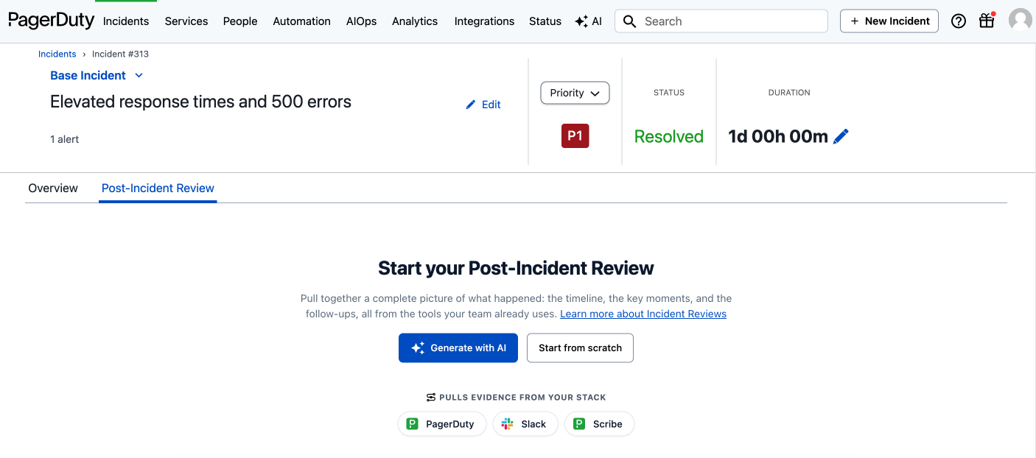1036x458 pixels.
Task: Open the Integrations navigation menu
Action: click(x=484, y=21)
